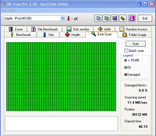Switch to the Health tab
The image size is (156, 136).
pyautogui.click(x=73, y=35)
